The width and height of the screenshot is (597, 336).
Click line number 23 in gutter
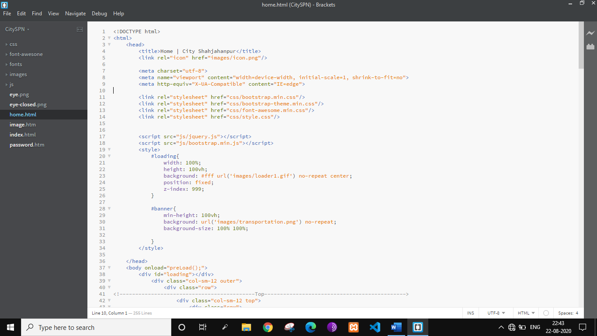pos(102,176)
